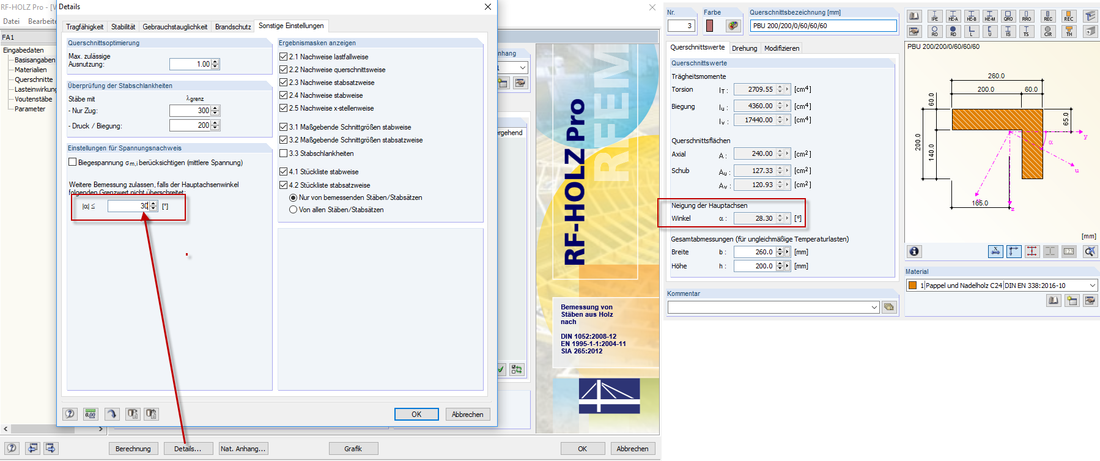Screen dimensions: 1100x461
Task: Open help in the RF-HOLZ Pro main window
Action: click(12, 448)
